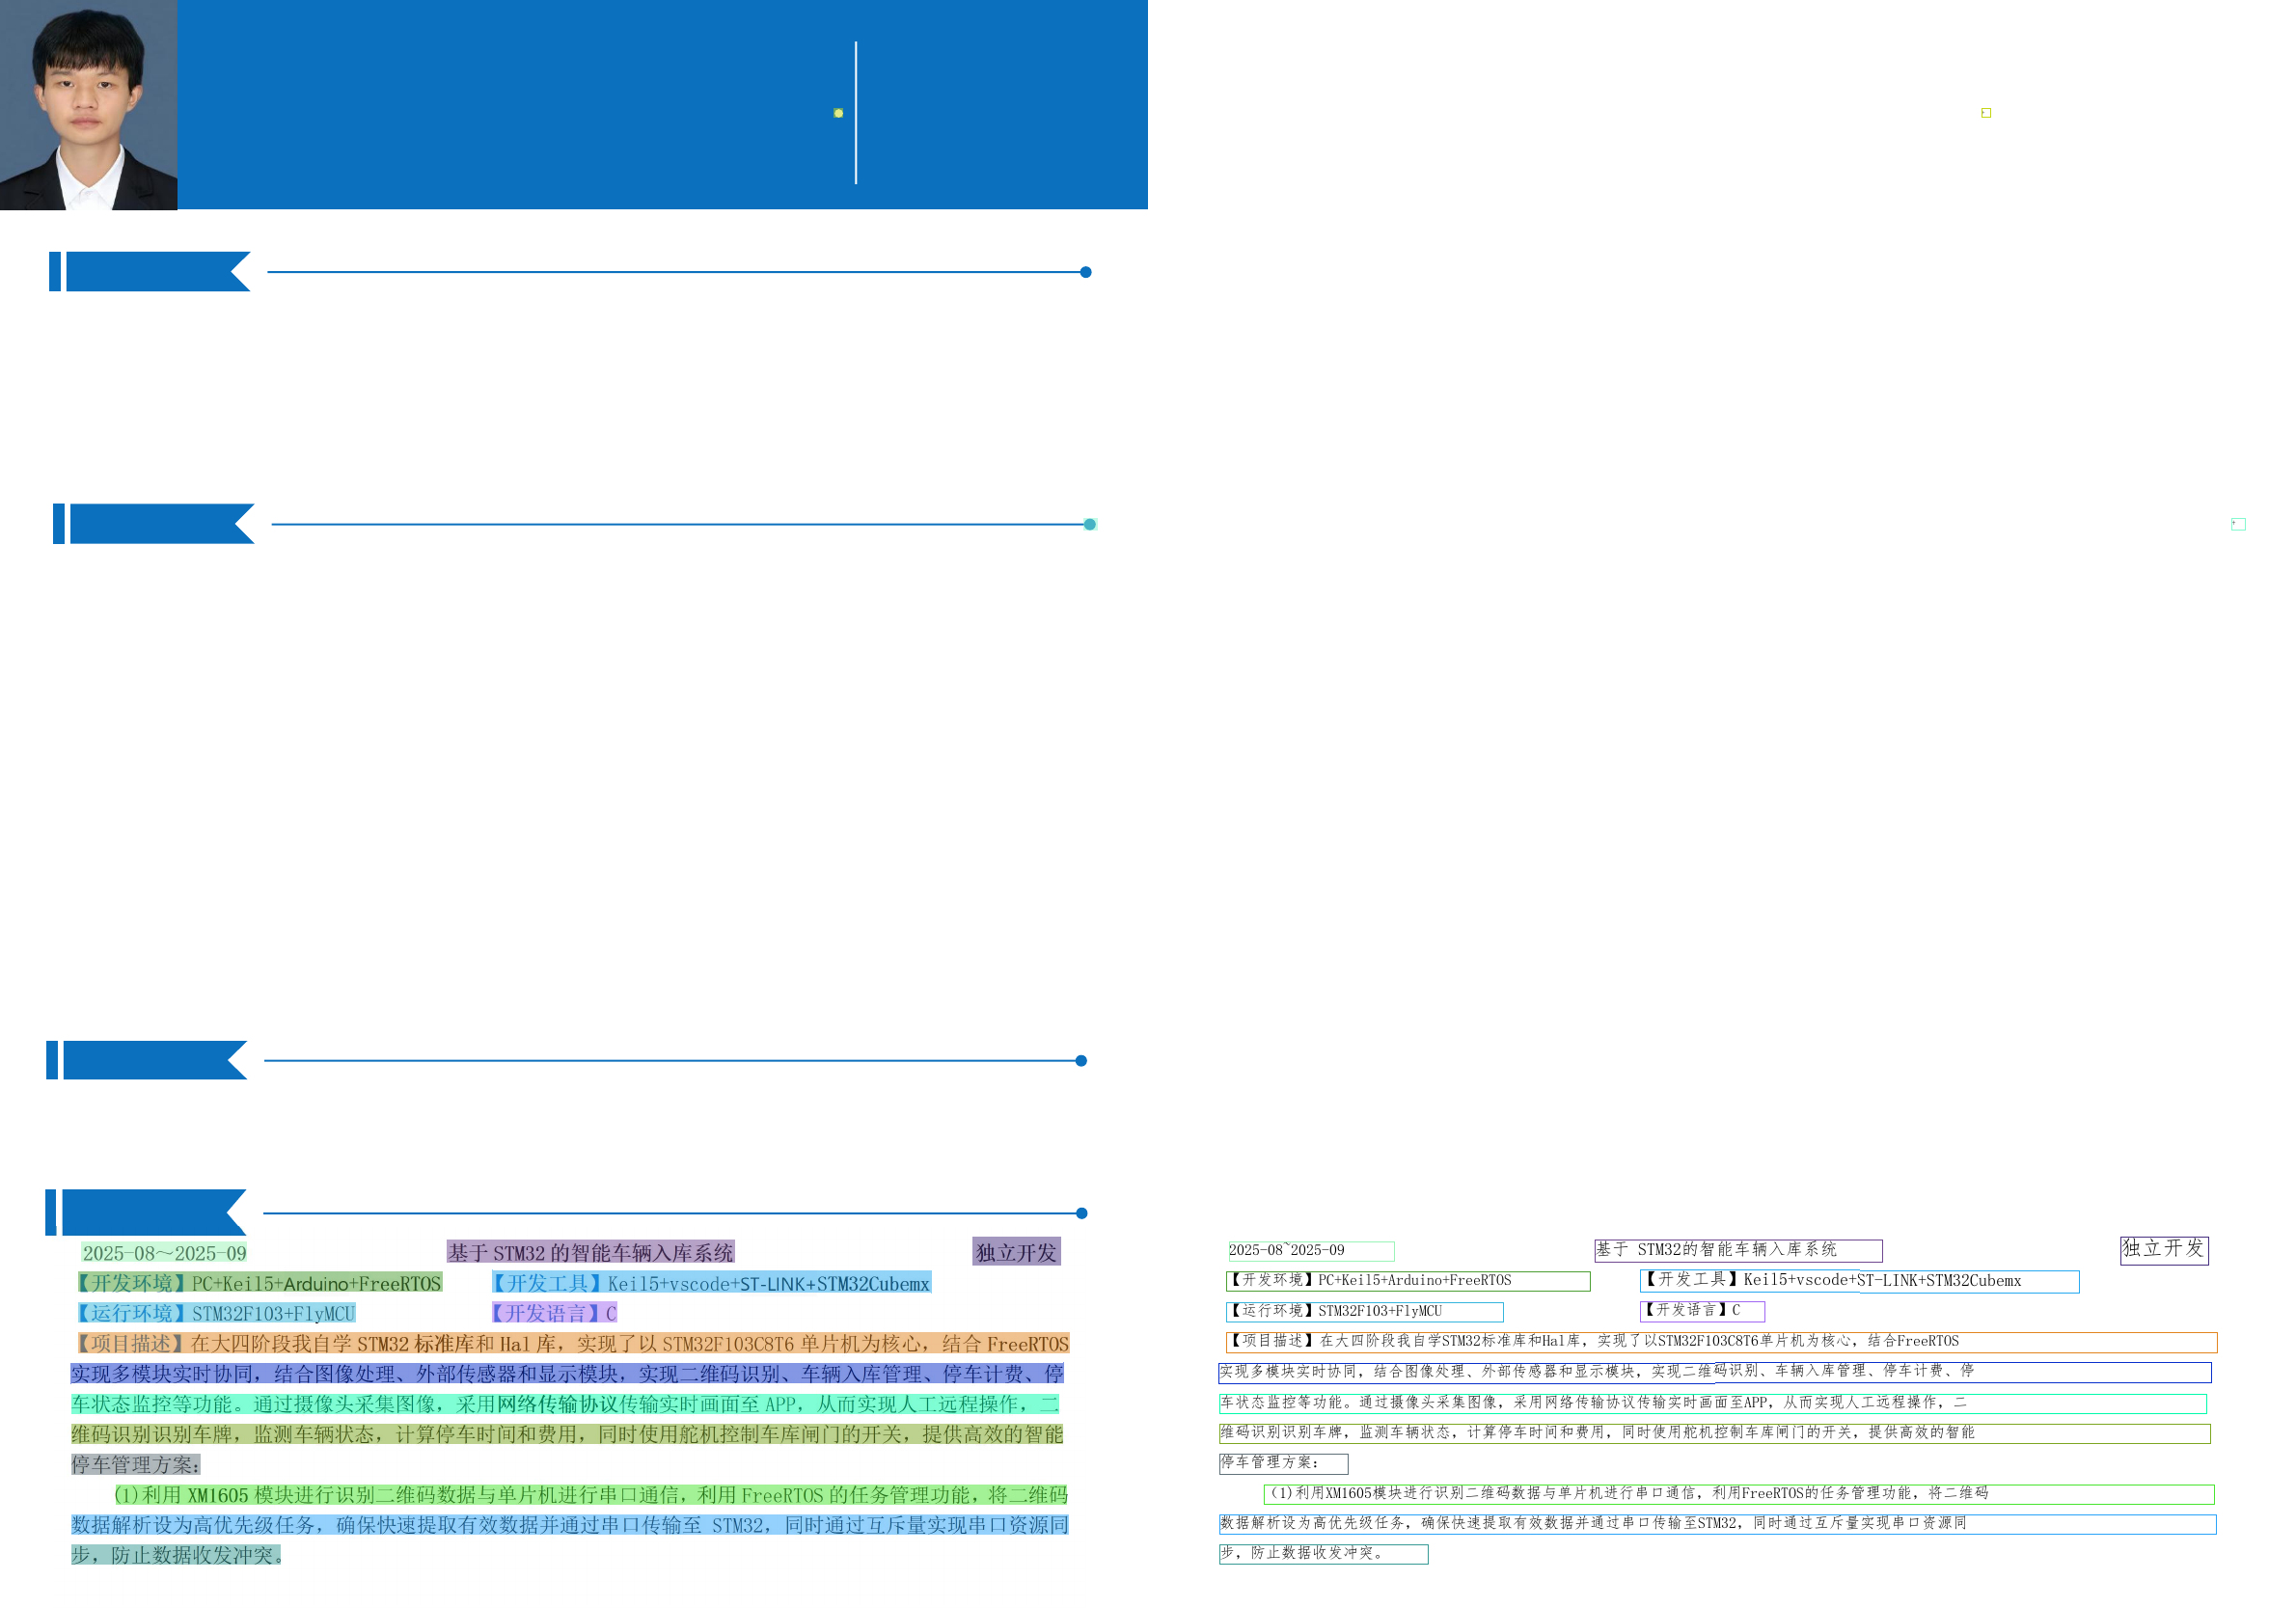The width and height of the screenshot is (2296, 1608).
Task: Click the teal dot ending second section line
Action: tap(1090, 524)
